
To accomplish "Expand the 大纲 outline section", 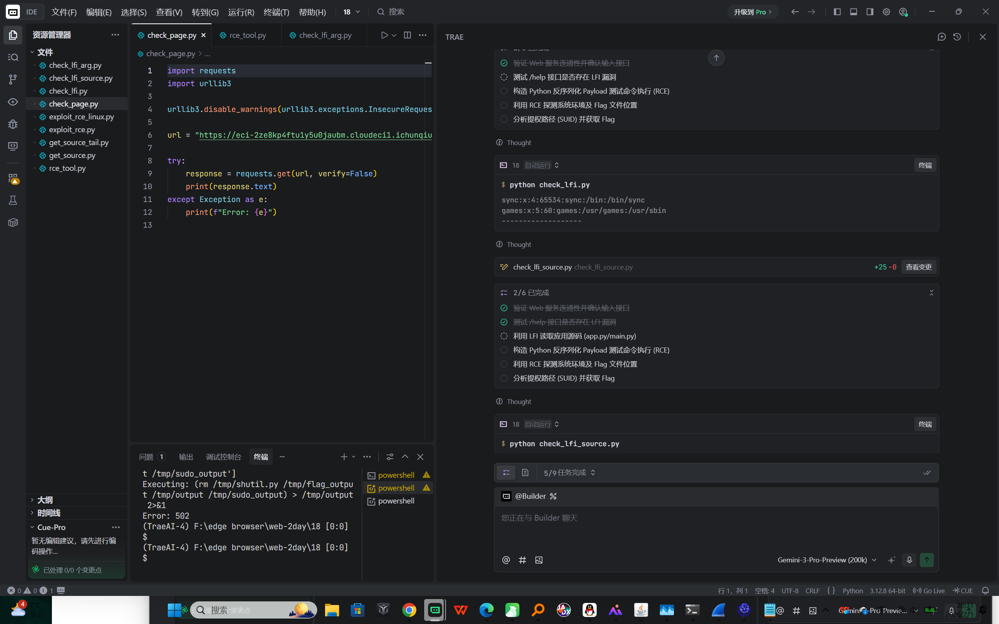I will (44, 500).
